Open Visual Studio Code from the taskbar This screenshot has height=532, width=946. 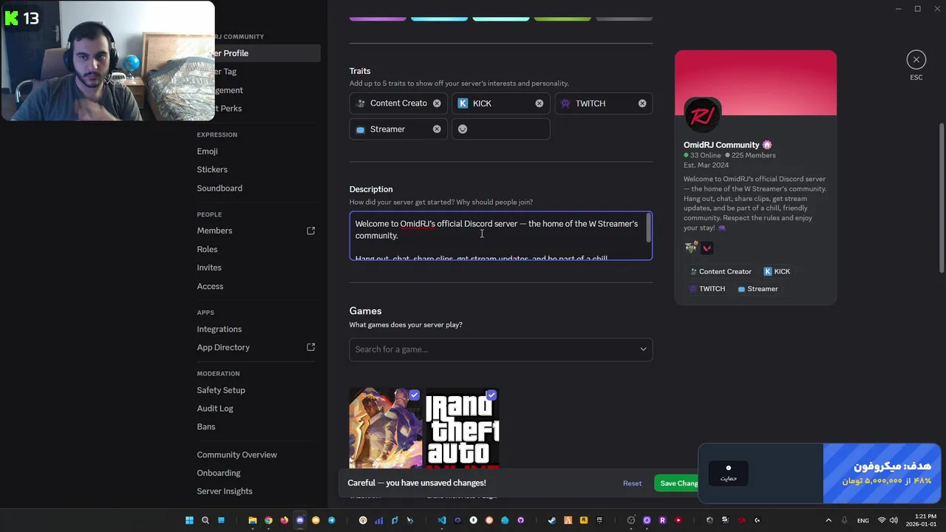pos(442,520)
